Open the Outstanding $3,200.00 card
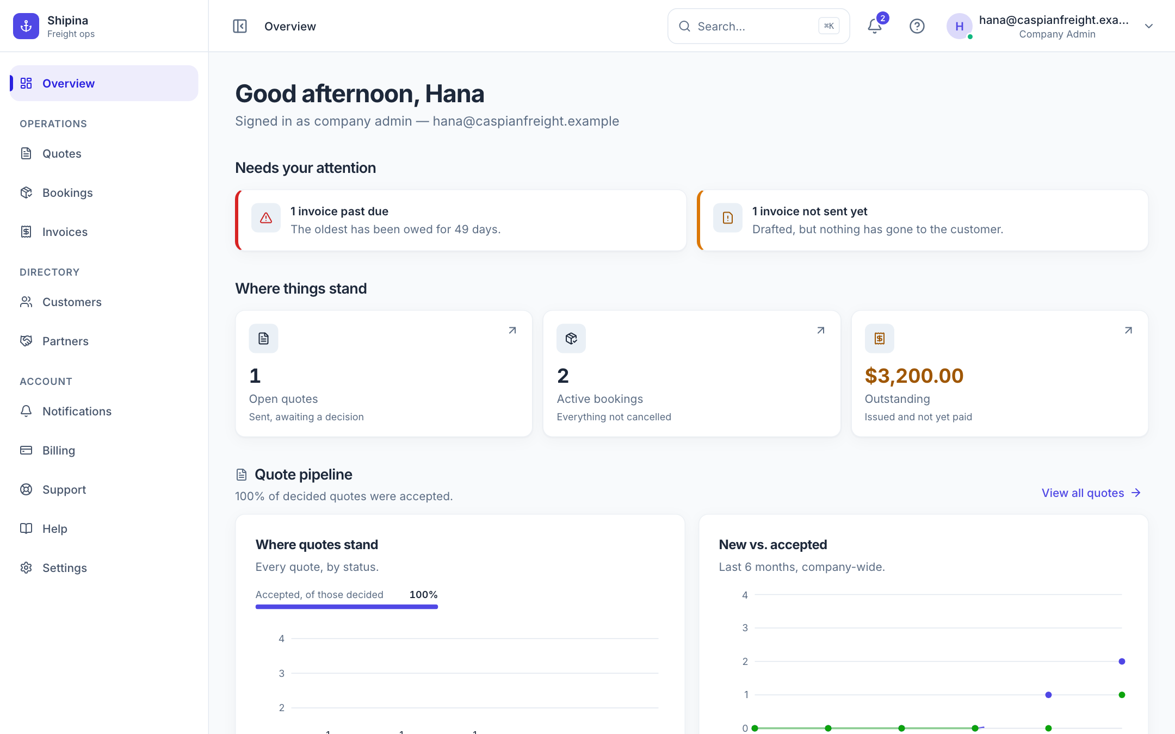Viewport: 1175px width, 734px height. click(1000, 374)
